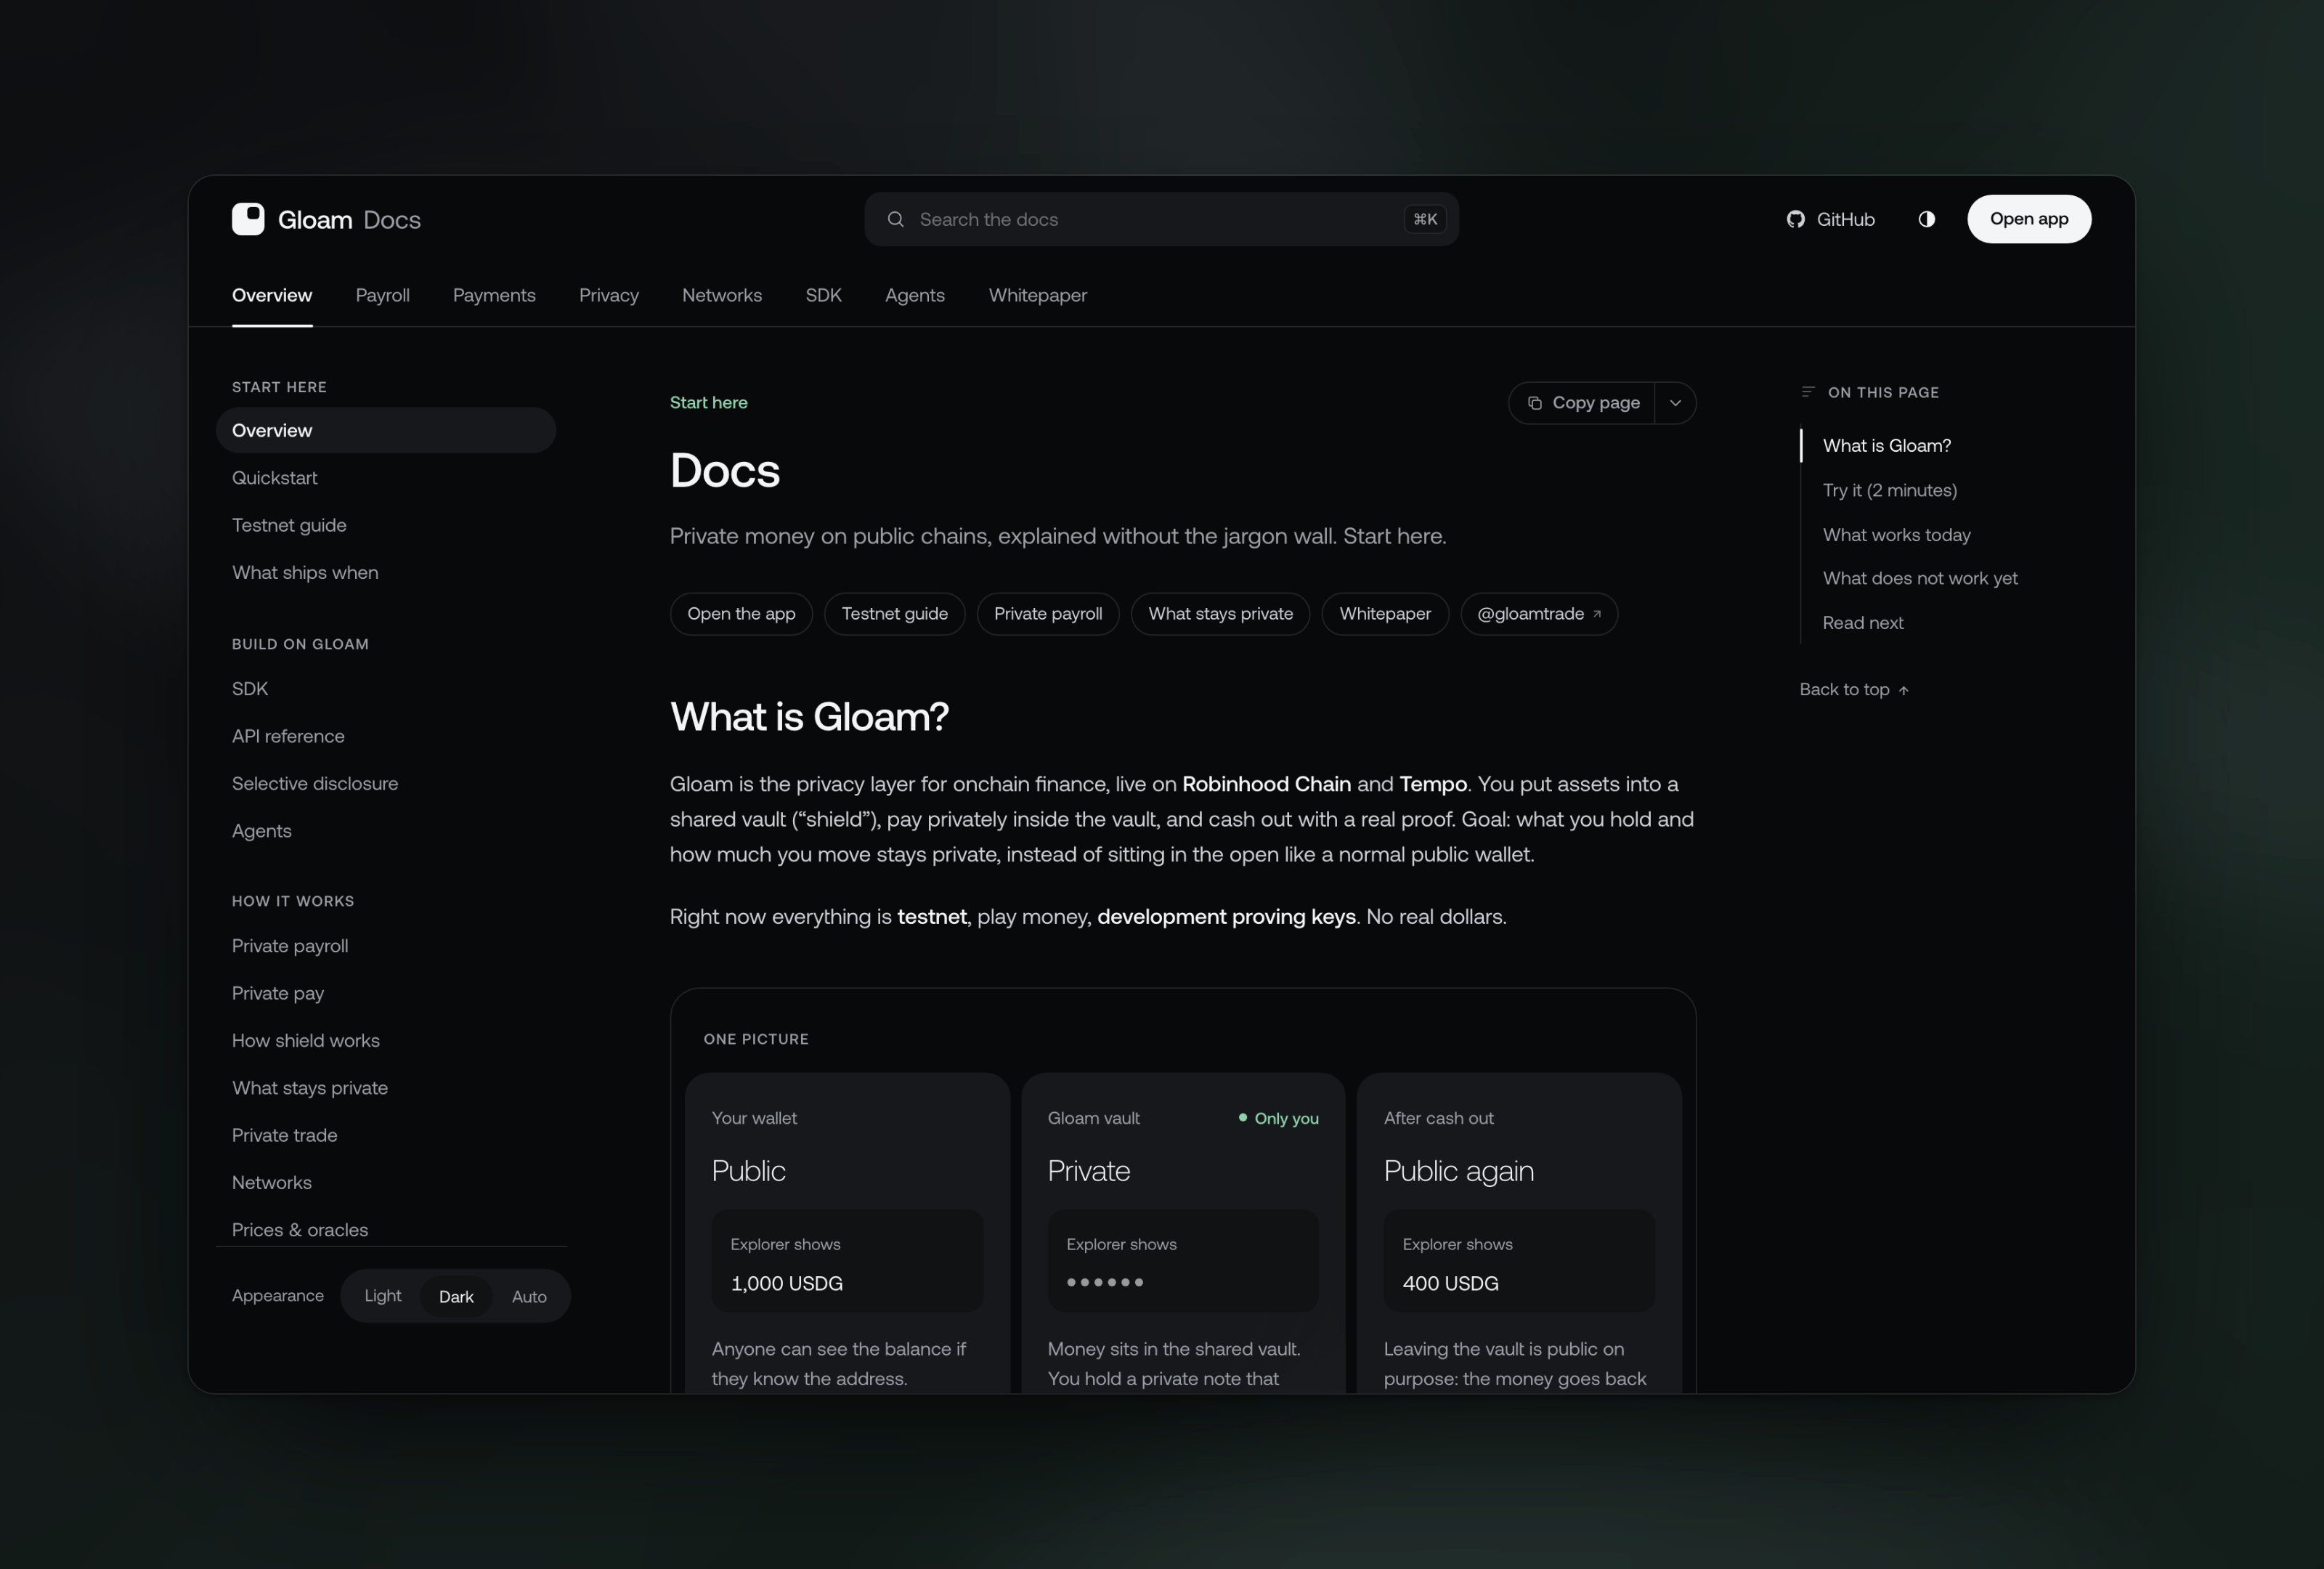Jump to What works today section
This screenshot has height=1569, width=2324.
pyautogui.click(x=1896, y=535)
